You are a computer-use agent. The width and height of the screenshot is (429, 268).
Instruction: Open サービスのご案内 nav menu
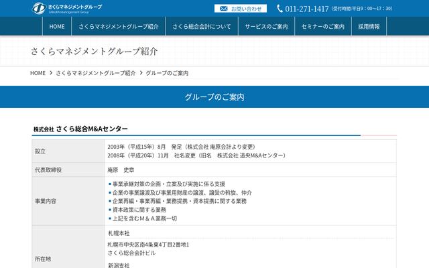tap(266, 27)
